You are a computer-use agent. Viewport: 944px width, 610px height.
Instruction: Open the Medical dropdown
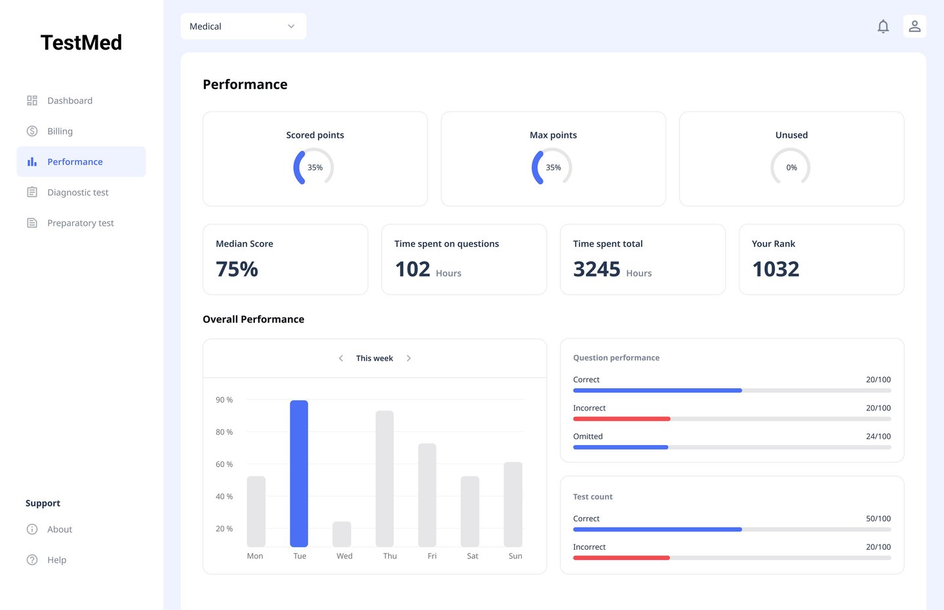coord(243,26)
